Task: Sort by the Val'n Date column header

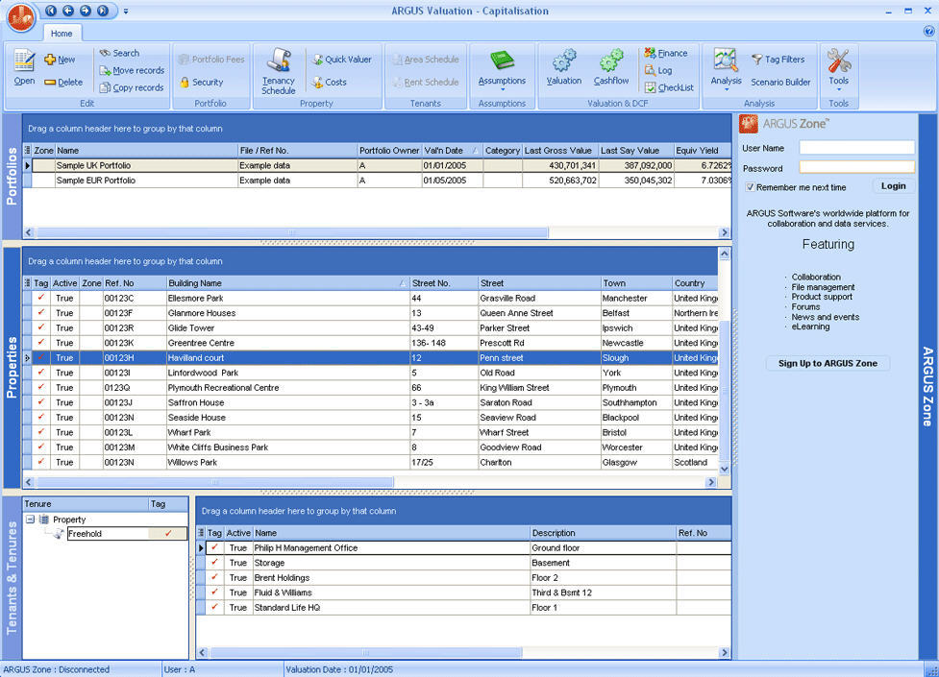Action: 452,150
